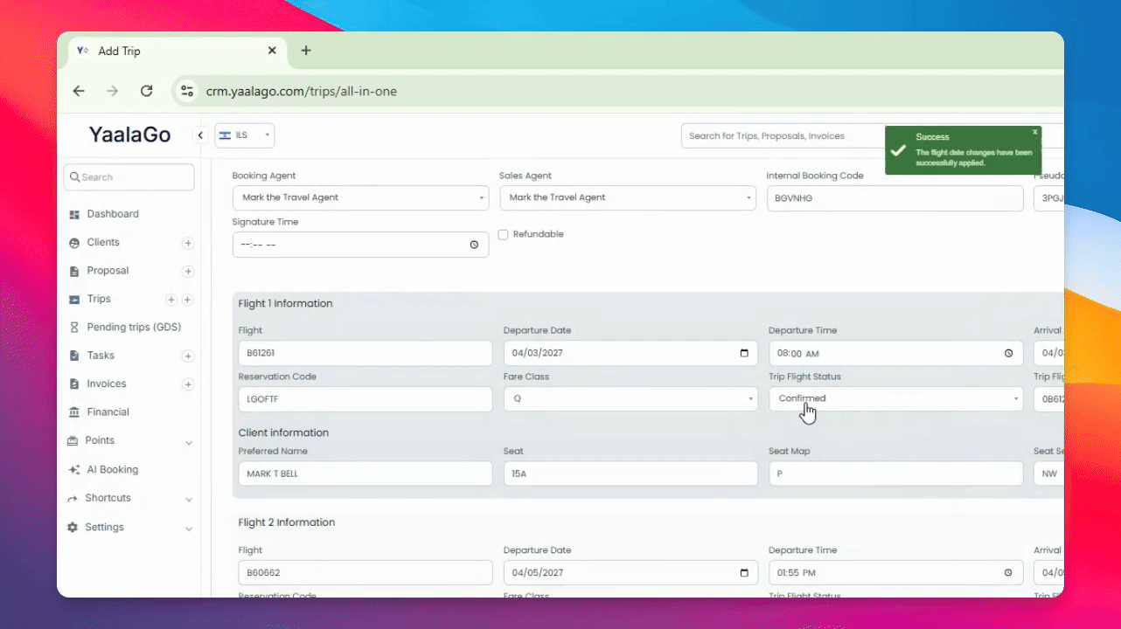This screenshot has height=629, width=1121.
Task: Open the Points gift icon
Action: coord(73,441)
